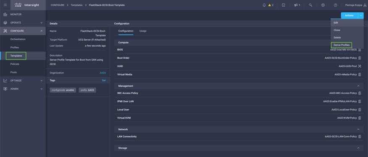Open Templates in the sidebar
Image resolution: width=368 pixels, height=157 pixels.
click(16, 56)
